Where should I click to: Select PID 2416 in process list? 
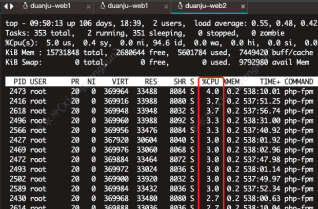click(x=17, y=101)
